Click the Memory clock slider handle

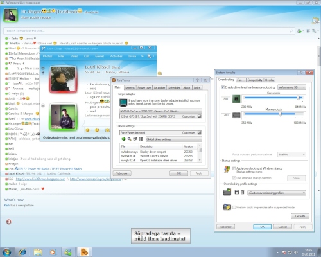[x=280, y=114]
